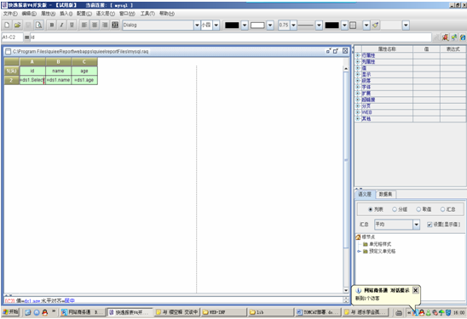Select the 单元格样式 tree node
This screenshot has height=319, width=467.
pyautogui.click(x=380, y=244)
